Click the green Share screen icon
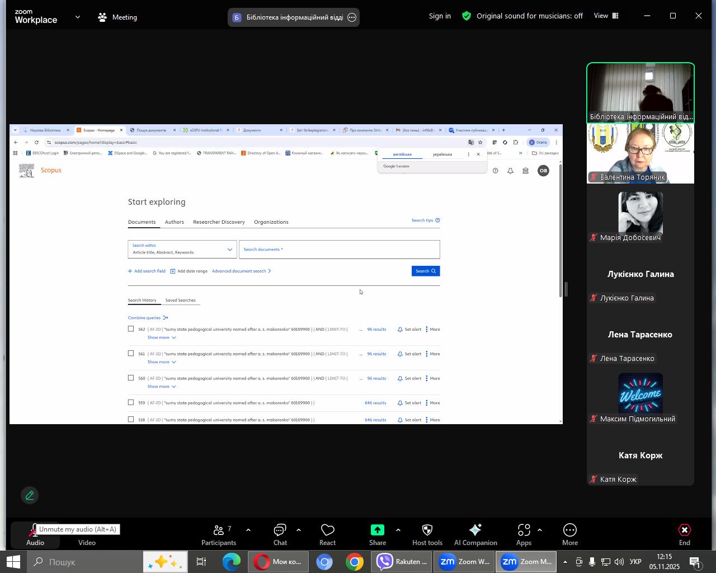This screenshot has height=573, width=716. (x=378, y=530)
